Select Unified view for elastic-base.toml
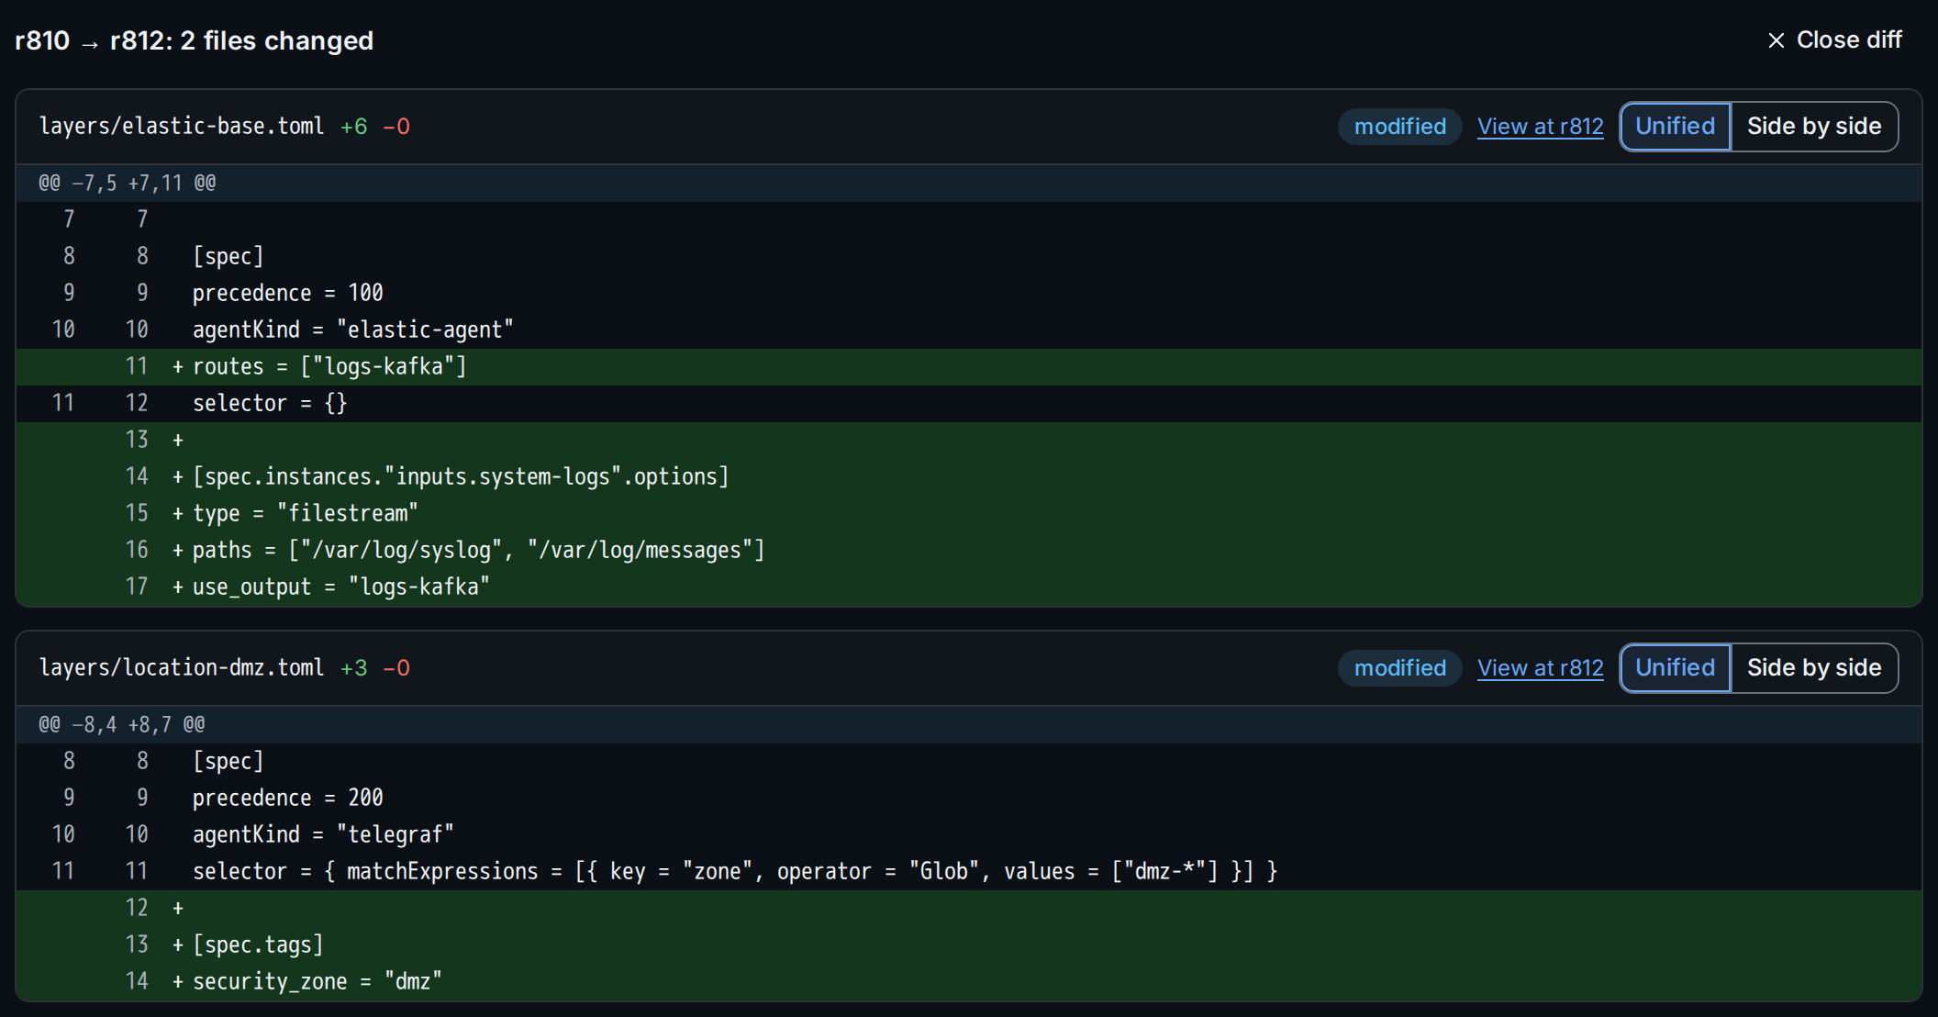Screen dimensions: 1938x1017 [1675, 127]
